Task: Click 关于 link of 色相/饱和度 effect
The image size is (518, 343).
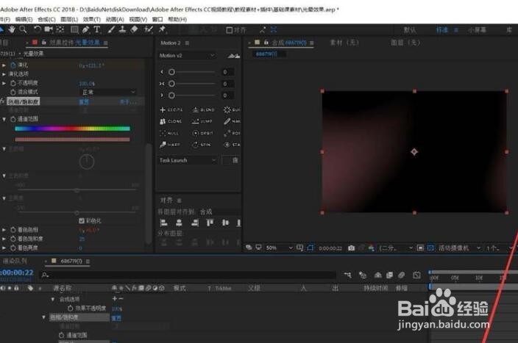Action: tap(127, 101)
